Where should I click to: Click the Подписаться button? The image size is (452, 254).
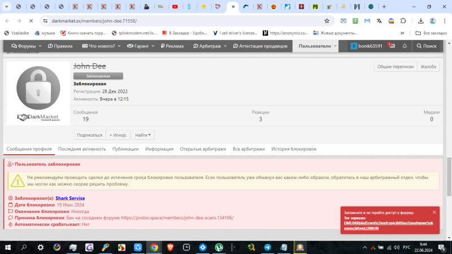90,135
